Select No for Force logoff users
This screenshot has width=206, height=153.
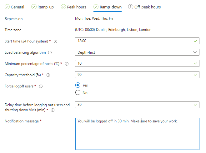pyautogui.click(x=78, y=92)
